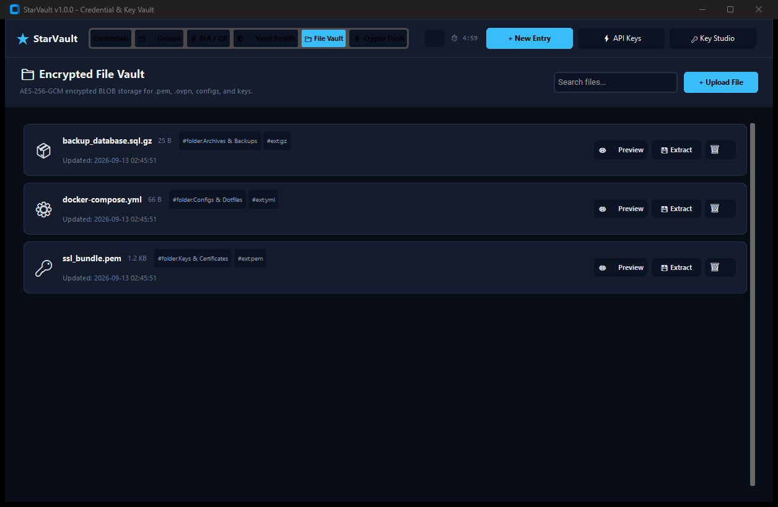Click the 1.2 KB size of ssl_bundle.pem

137,259
